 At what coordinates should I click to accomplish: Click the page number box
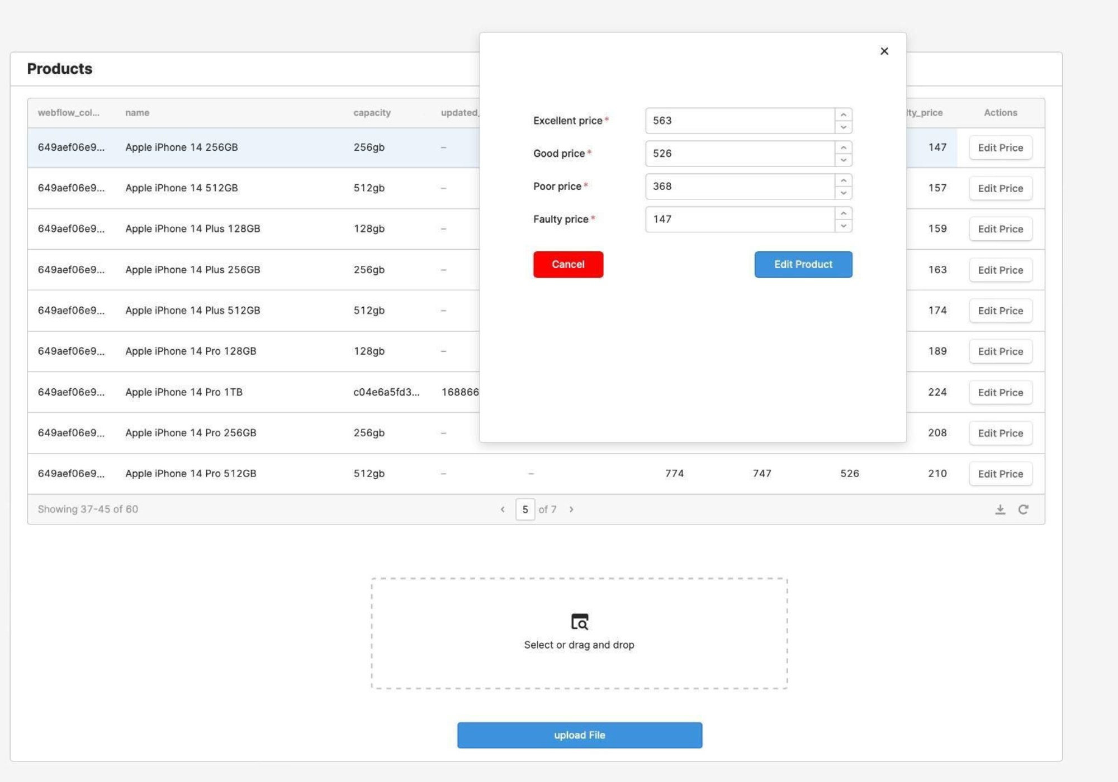tap(525, 509)
